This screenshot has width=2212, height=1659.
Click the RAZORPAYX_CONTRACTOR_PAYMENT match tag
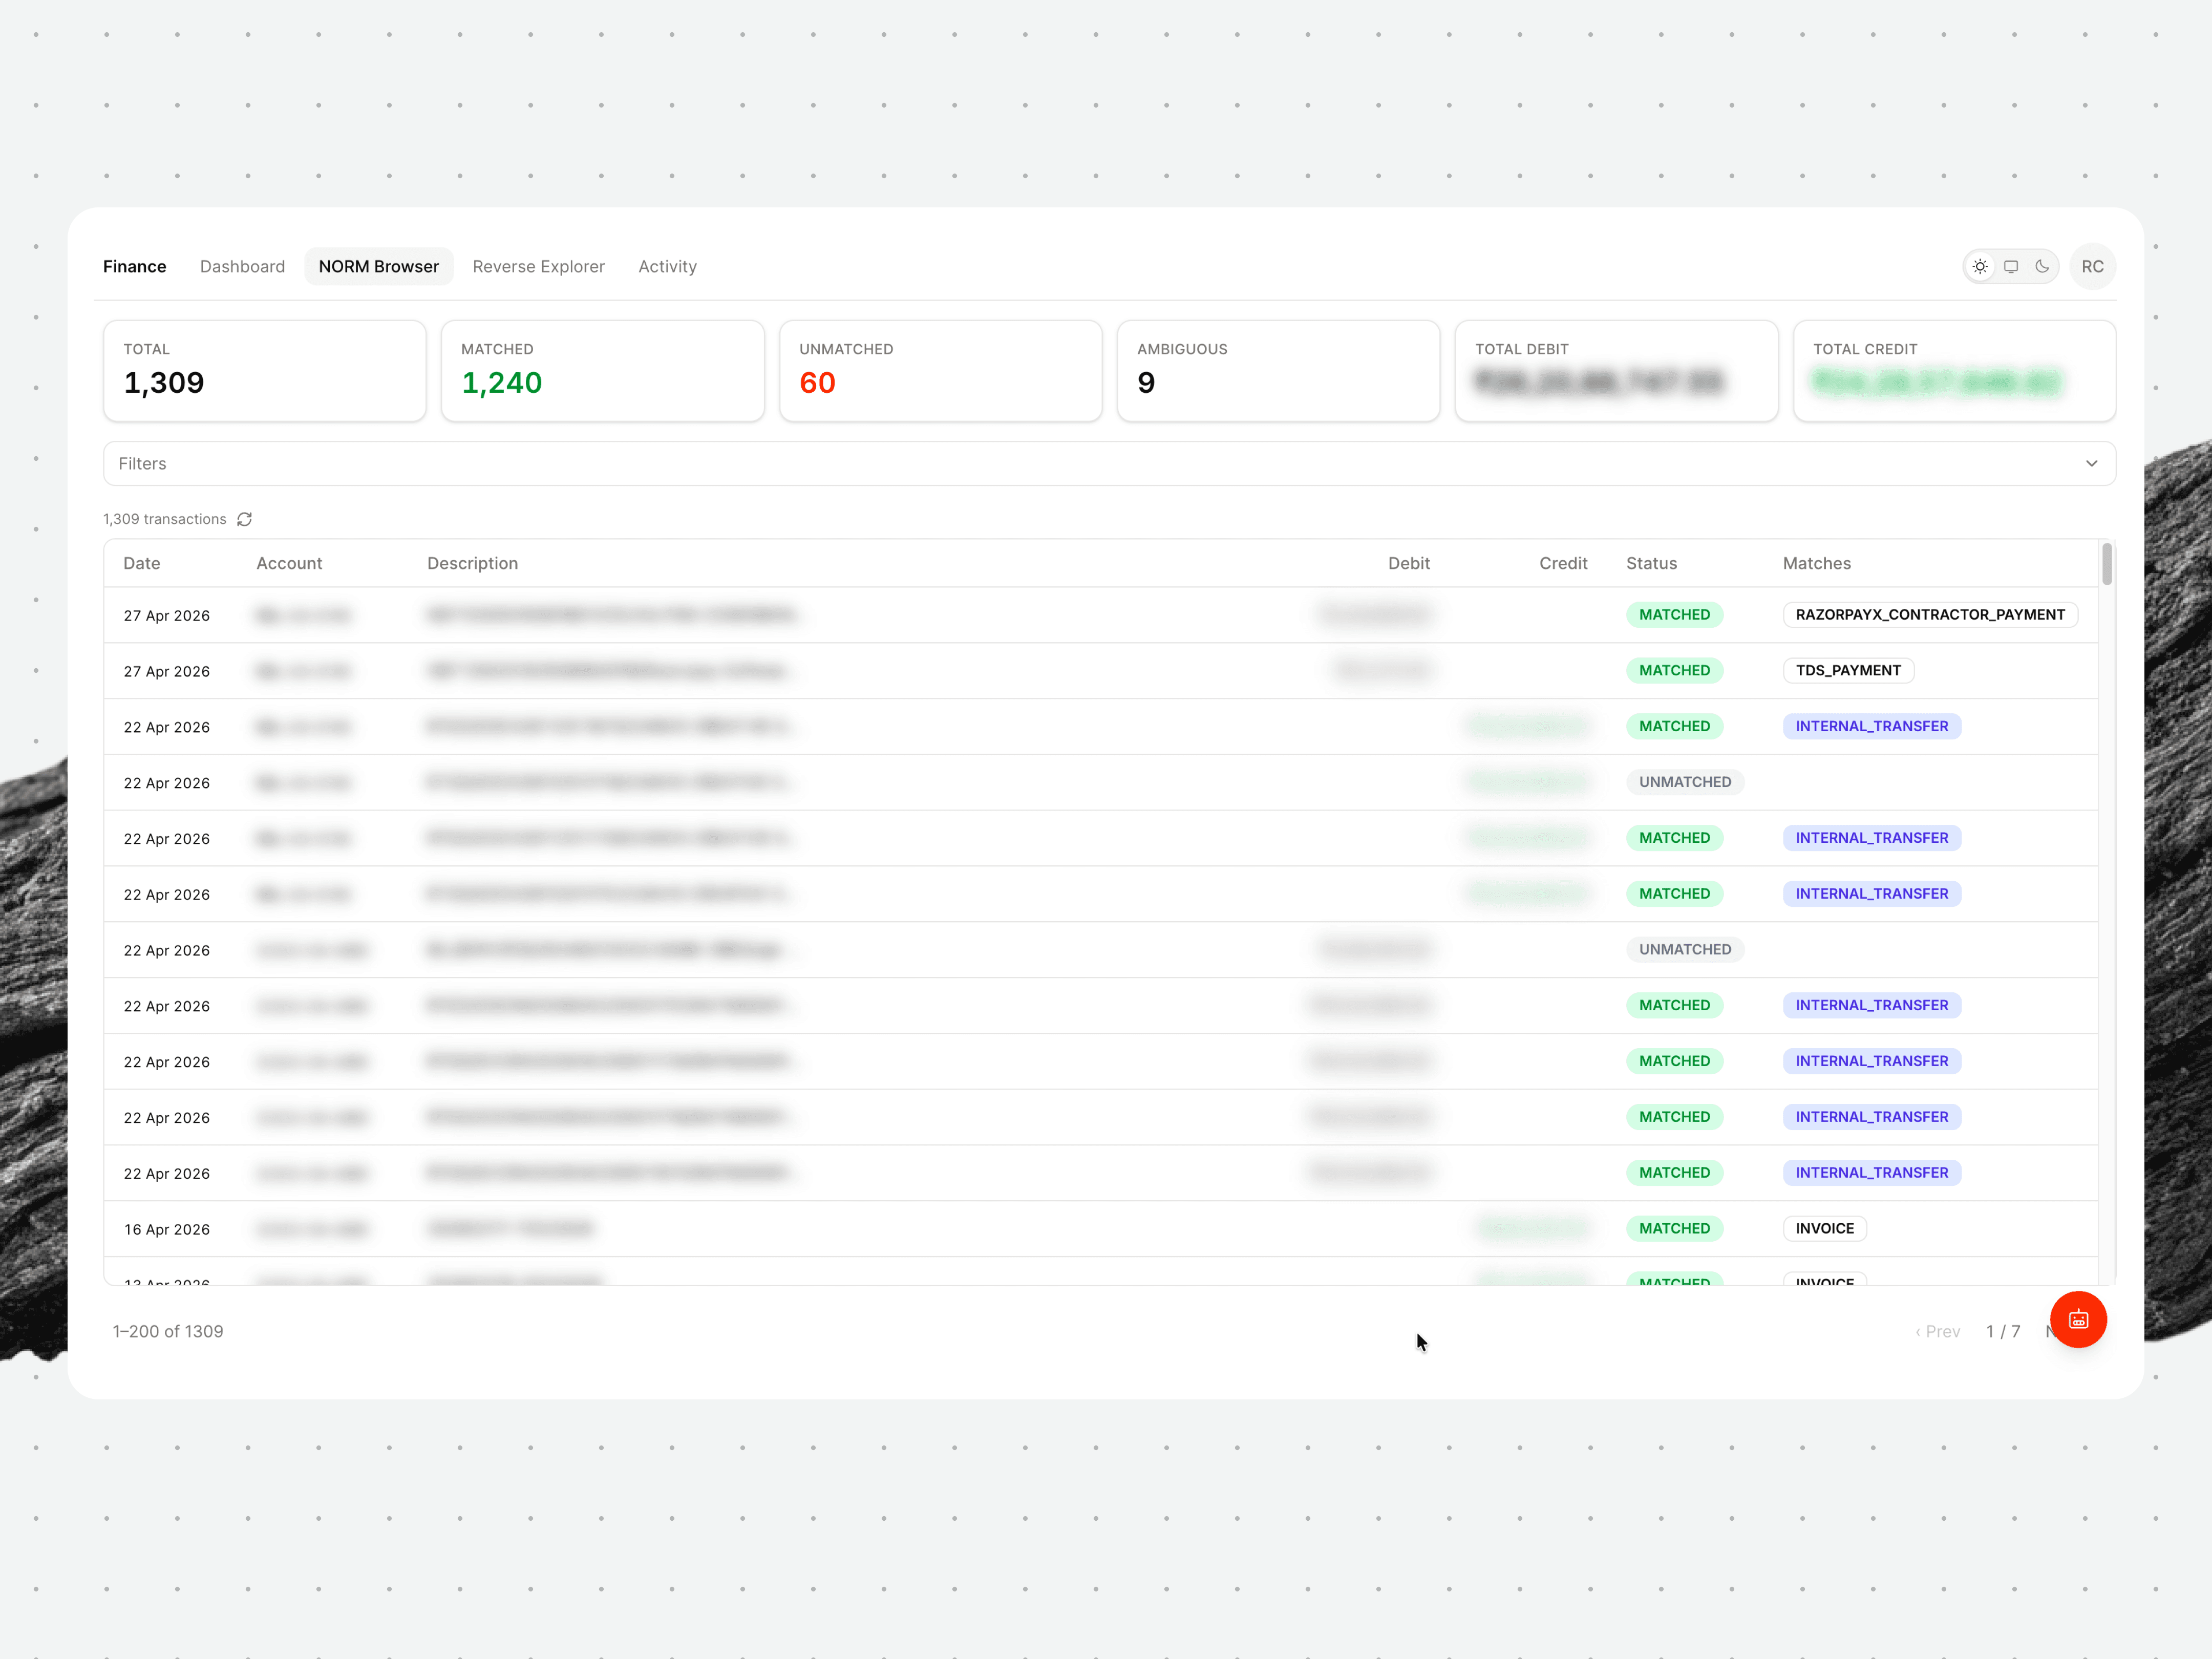tap(1930, 615)
